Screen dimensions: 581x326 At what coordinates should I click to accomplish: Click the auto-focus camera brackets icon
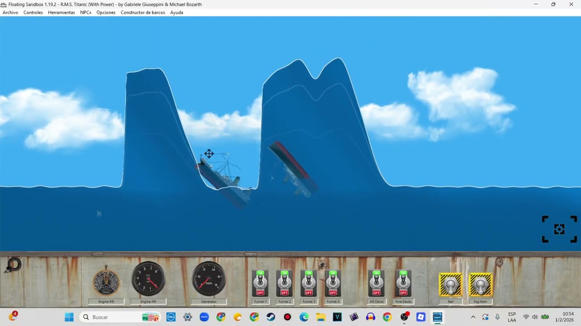tap(559, 229)
